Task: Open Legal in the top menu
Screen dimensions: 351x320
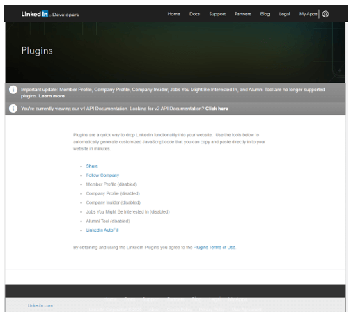Action: [x=284, y=14]
